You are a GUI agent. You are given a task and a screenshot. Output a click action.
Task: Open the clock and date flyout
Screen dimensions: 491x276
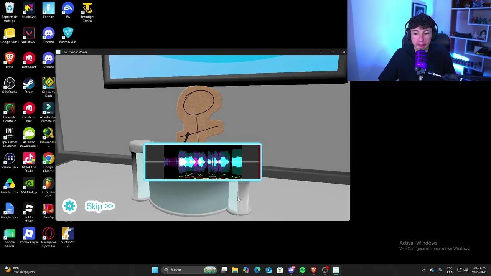click(479, 270)
